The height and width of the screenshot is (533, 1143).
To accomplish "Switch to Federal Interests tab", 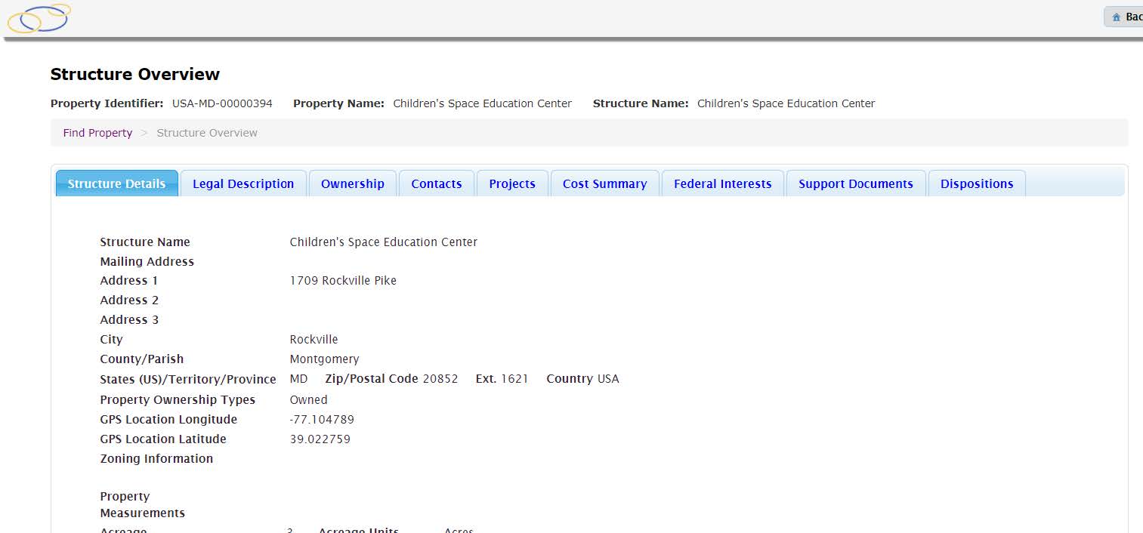I will (722, 183).
